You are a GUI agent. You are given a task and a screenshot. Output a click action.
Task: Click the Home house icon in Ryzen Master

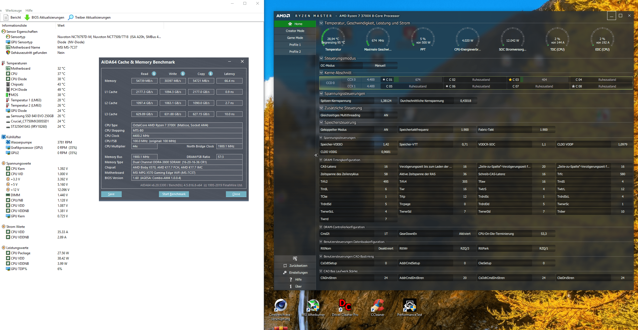pos(290,24)
